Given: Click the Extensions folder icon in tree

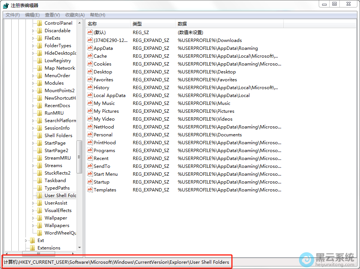Looking at the screenshot, I should click(32, 248).
